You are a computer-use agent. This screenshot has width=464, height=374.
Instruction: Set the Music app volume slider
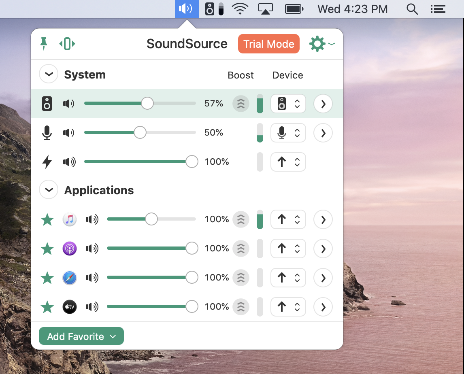point(151,219)
